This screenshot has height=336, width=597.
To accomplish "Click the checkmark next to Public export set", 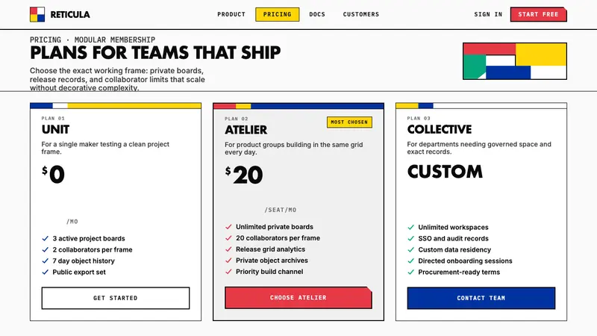I will click(x=46, y=272).
